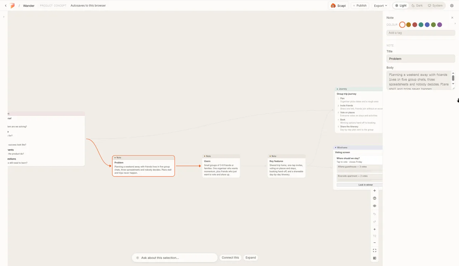Open the help question-mark icon
Image resolution: width=459 pixels, height=266 pixels.
374,198
